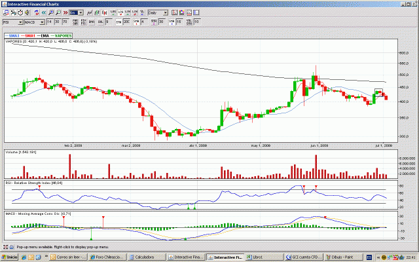Click the last red MACD sell marker

point(325,217)
